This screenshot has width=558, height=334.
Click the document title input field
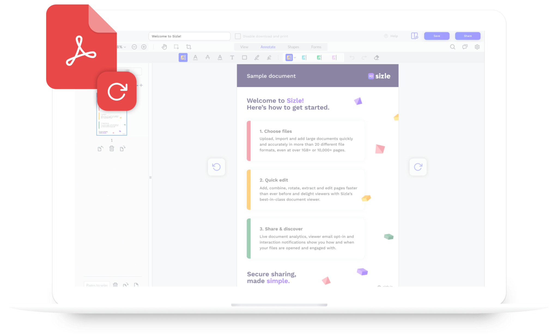pos(189,36)
